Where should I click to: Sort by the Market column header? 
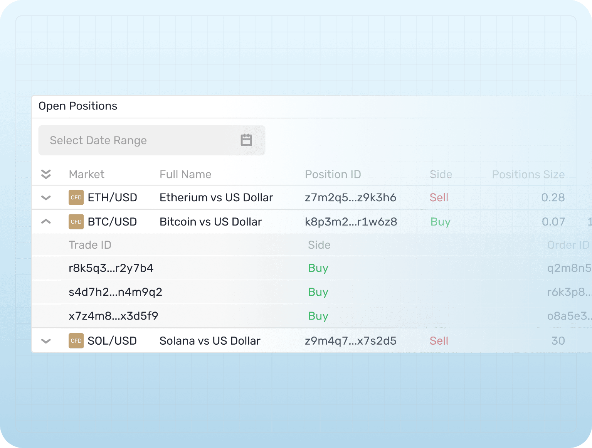click(x=87, y=174)
